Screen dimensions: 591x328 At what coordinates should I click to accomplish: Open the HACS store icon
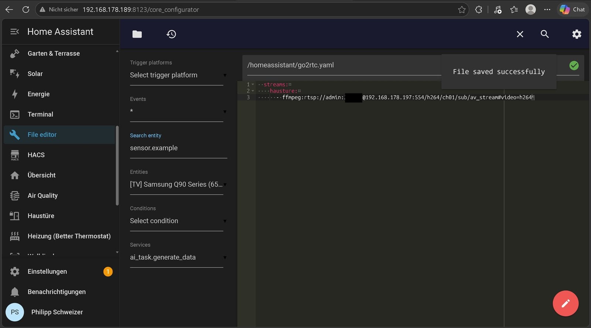tap(15, 155)
